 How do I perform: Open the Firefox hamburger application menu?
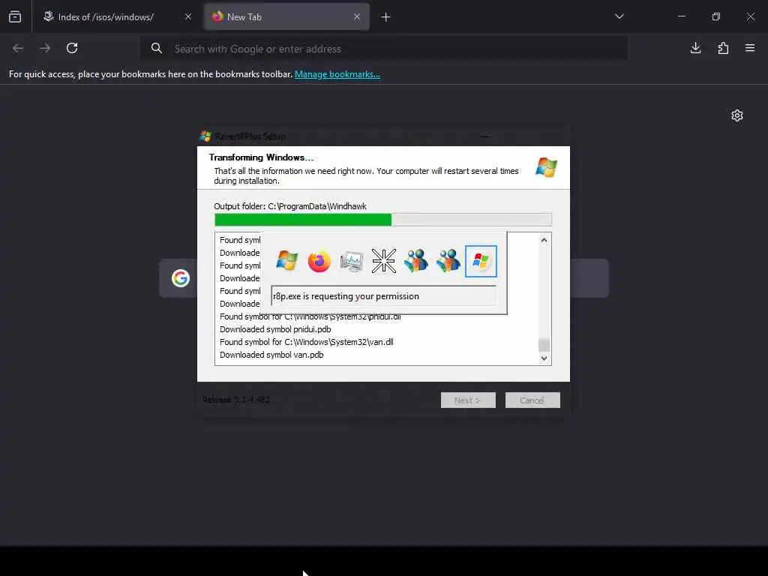click(x=750, y=48)
